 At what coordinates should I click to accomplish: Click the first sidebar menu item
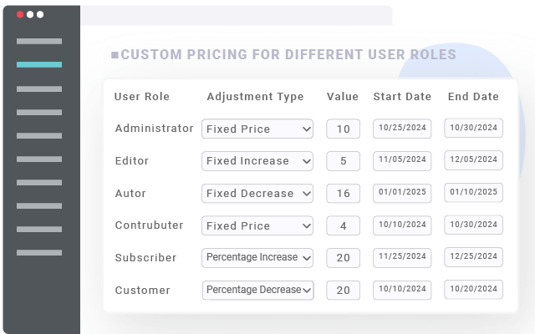click(x=39, y=41)
